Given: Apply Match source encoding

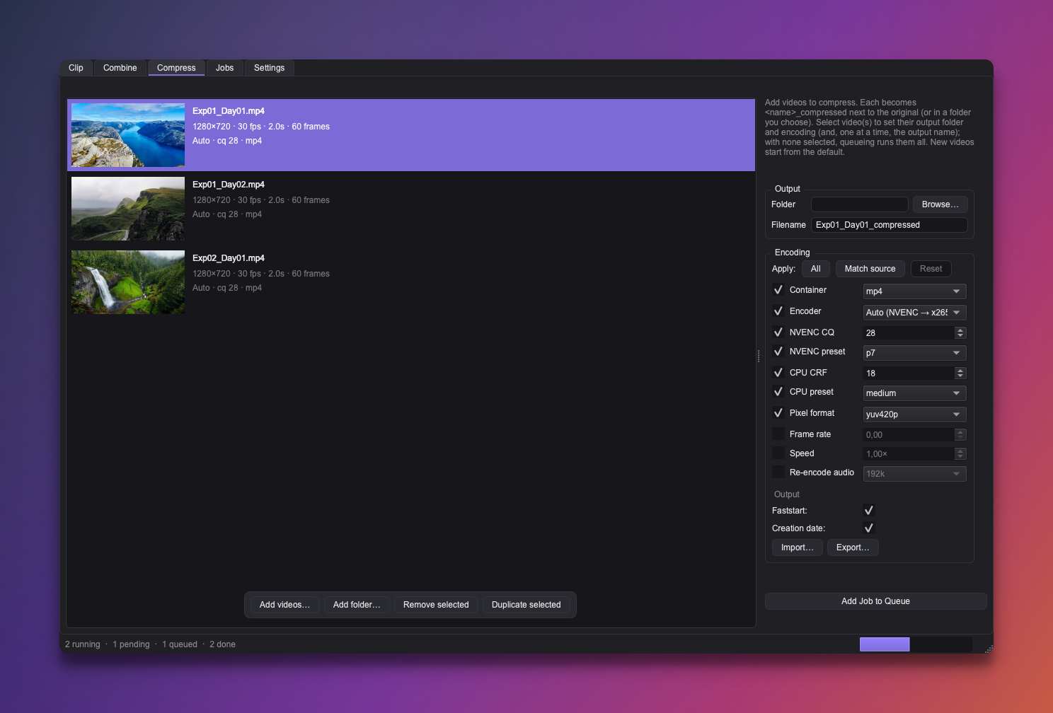Looking at the screenshot, I should pyautogui.click(x=870, y=269).
